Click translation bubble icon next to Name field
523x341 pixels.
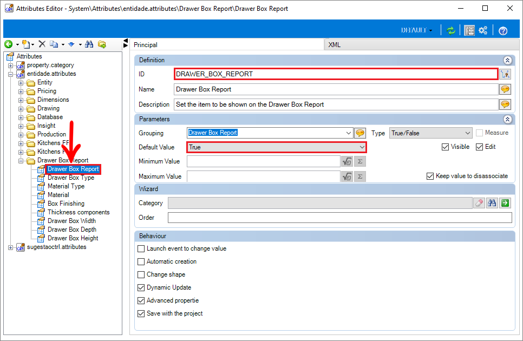click(x=505, y=89)
